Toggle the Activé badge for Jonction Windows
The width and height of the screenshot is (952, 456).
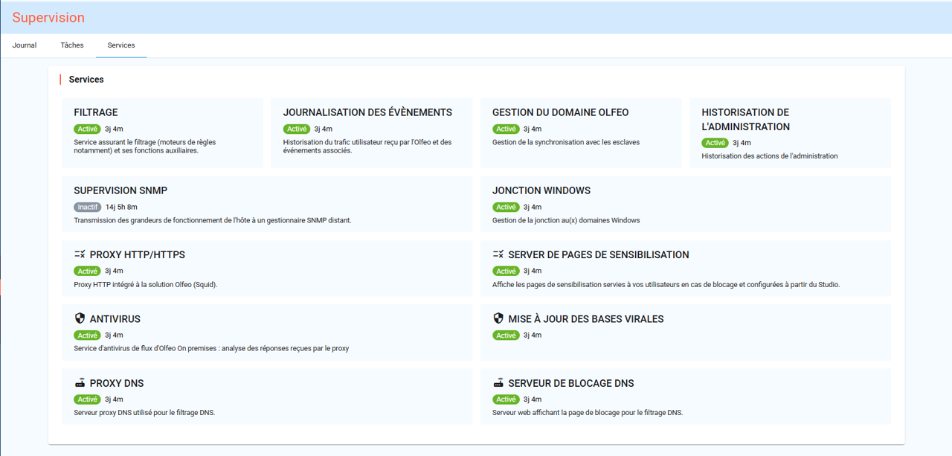tap(506, 207)
